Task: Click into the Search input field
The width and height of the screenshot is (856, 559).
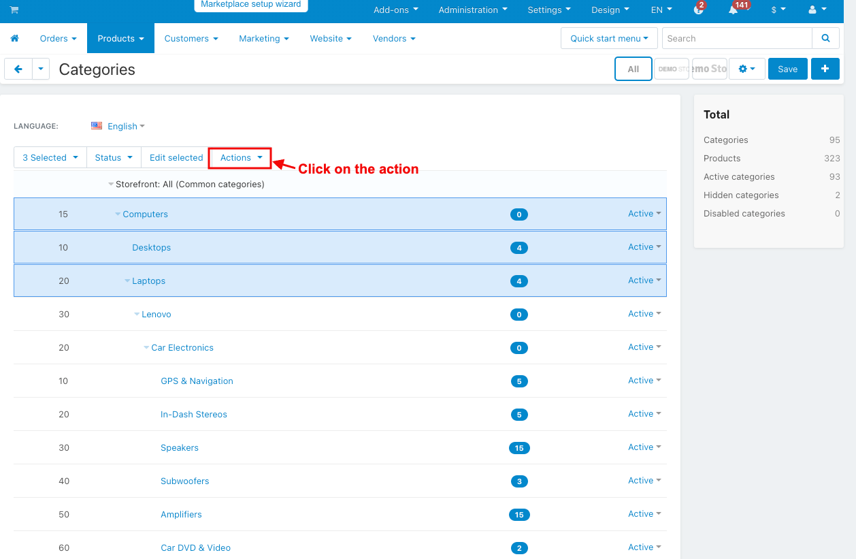Action: (737, 38)
